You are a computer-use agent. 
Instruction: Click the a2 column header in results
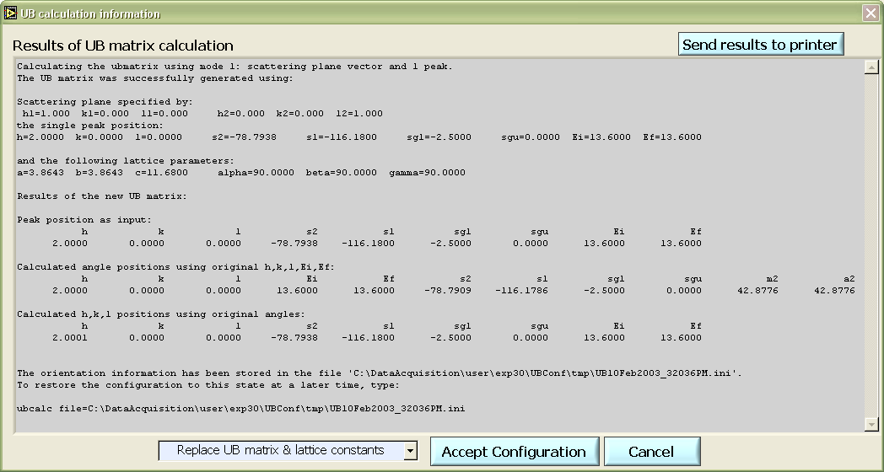click(849, 279)
